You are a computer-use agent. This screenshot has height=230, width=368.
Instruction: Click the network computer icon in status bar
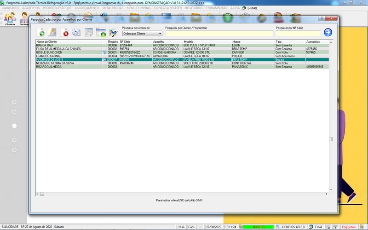click(x=335, y=227)
